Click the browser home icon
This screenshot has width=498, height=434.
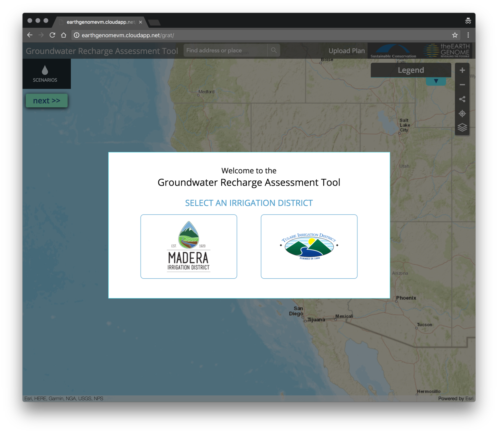coord(64,35)
